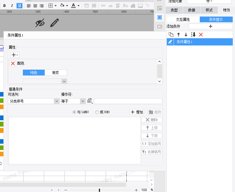Toggle underline formatting

(19, 6)
